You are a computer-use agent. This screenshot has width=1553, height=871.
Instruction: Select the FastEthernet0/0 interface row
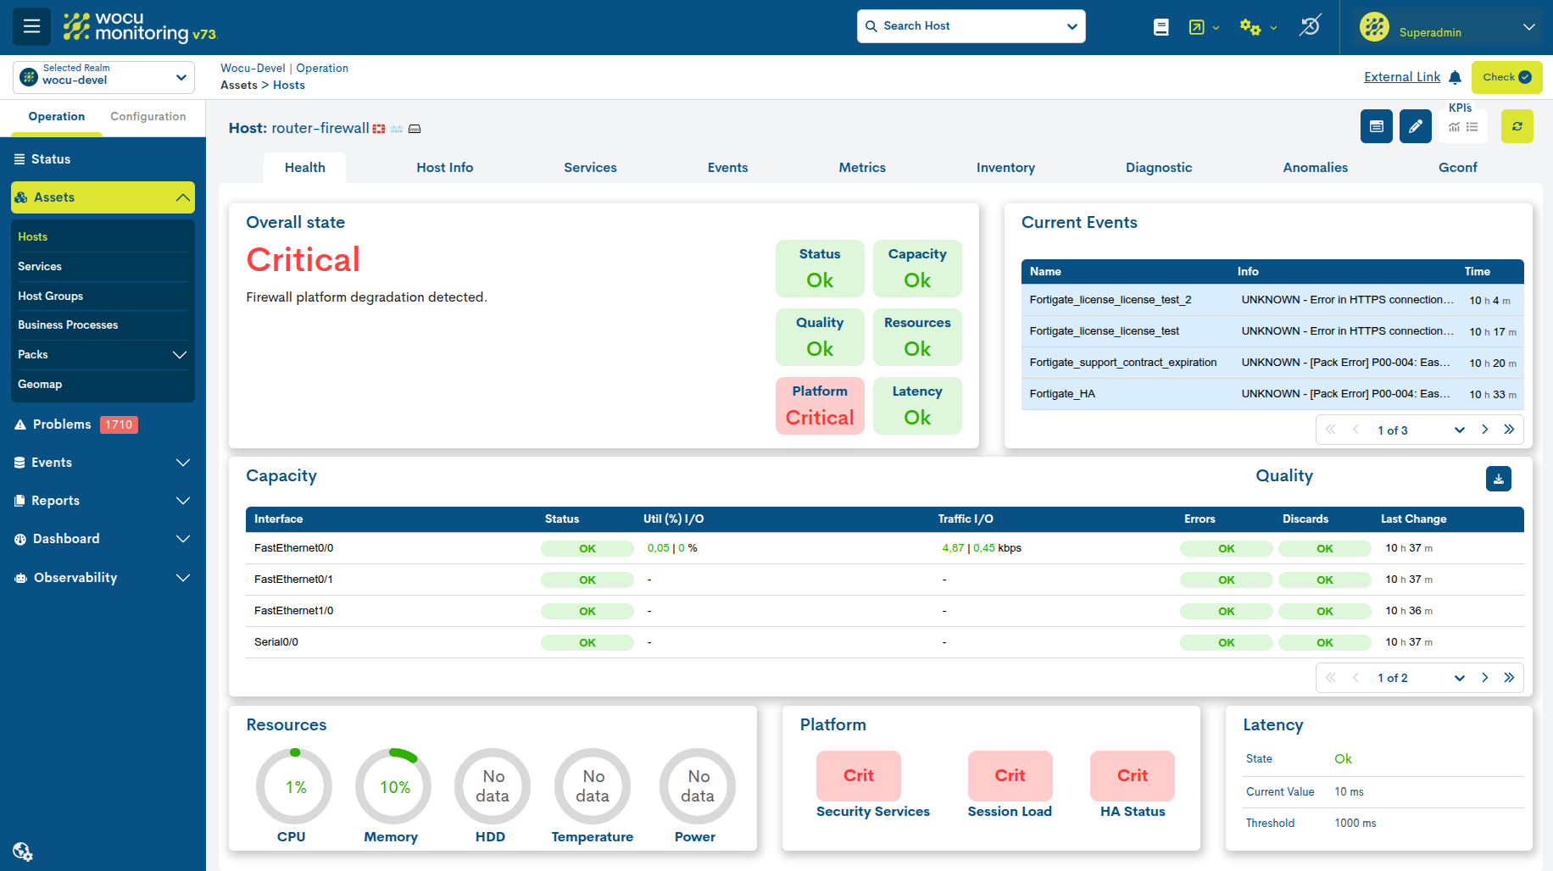click(x=885, y=548)
